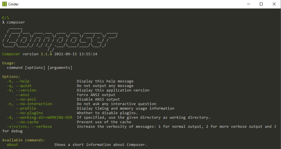Screen dimensions: 281x149
Task: Click '-d, --working-dir=WORKING-DIR' option
Action: (x=40, y=118)
